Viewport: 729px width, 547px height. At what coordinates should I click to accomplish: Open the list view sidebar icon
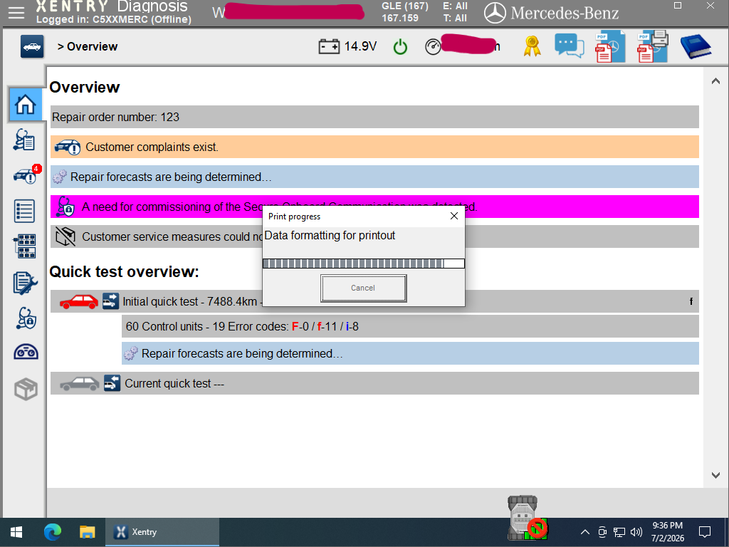[x=24, y=211]
